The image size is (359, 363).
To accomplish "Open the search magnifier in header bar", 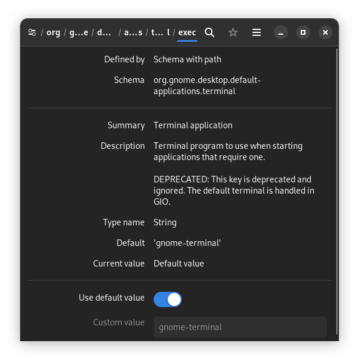I will [x=210, y=32].
